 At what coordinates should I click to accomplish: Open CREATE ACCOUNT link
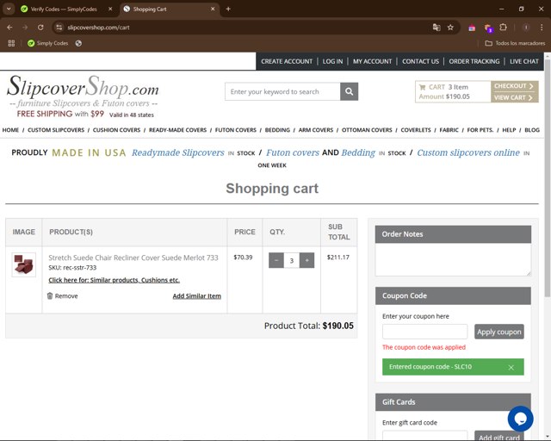(x=287, y=61)
